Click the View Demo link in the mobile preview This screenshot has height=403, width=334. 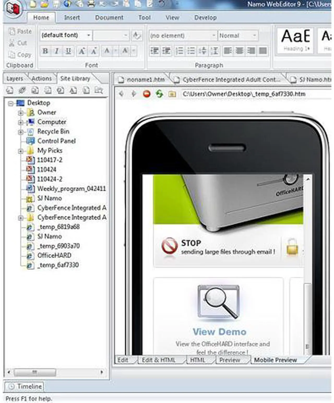pyautogui.click(x=219, y=332)
